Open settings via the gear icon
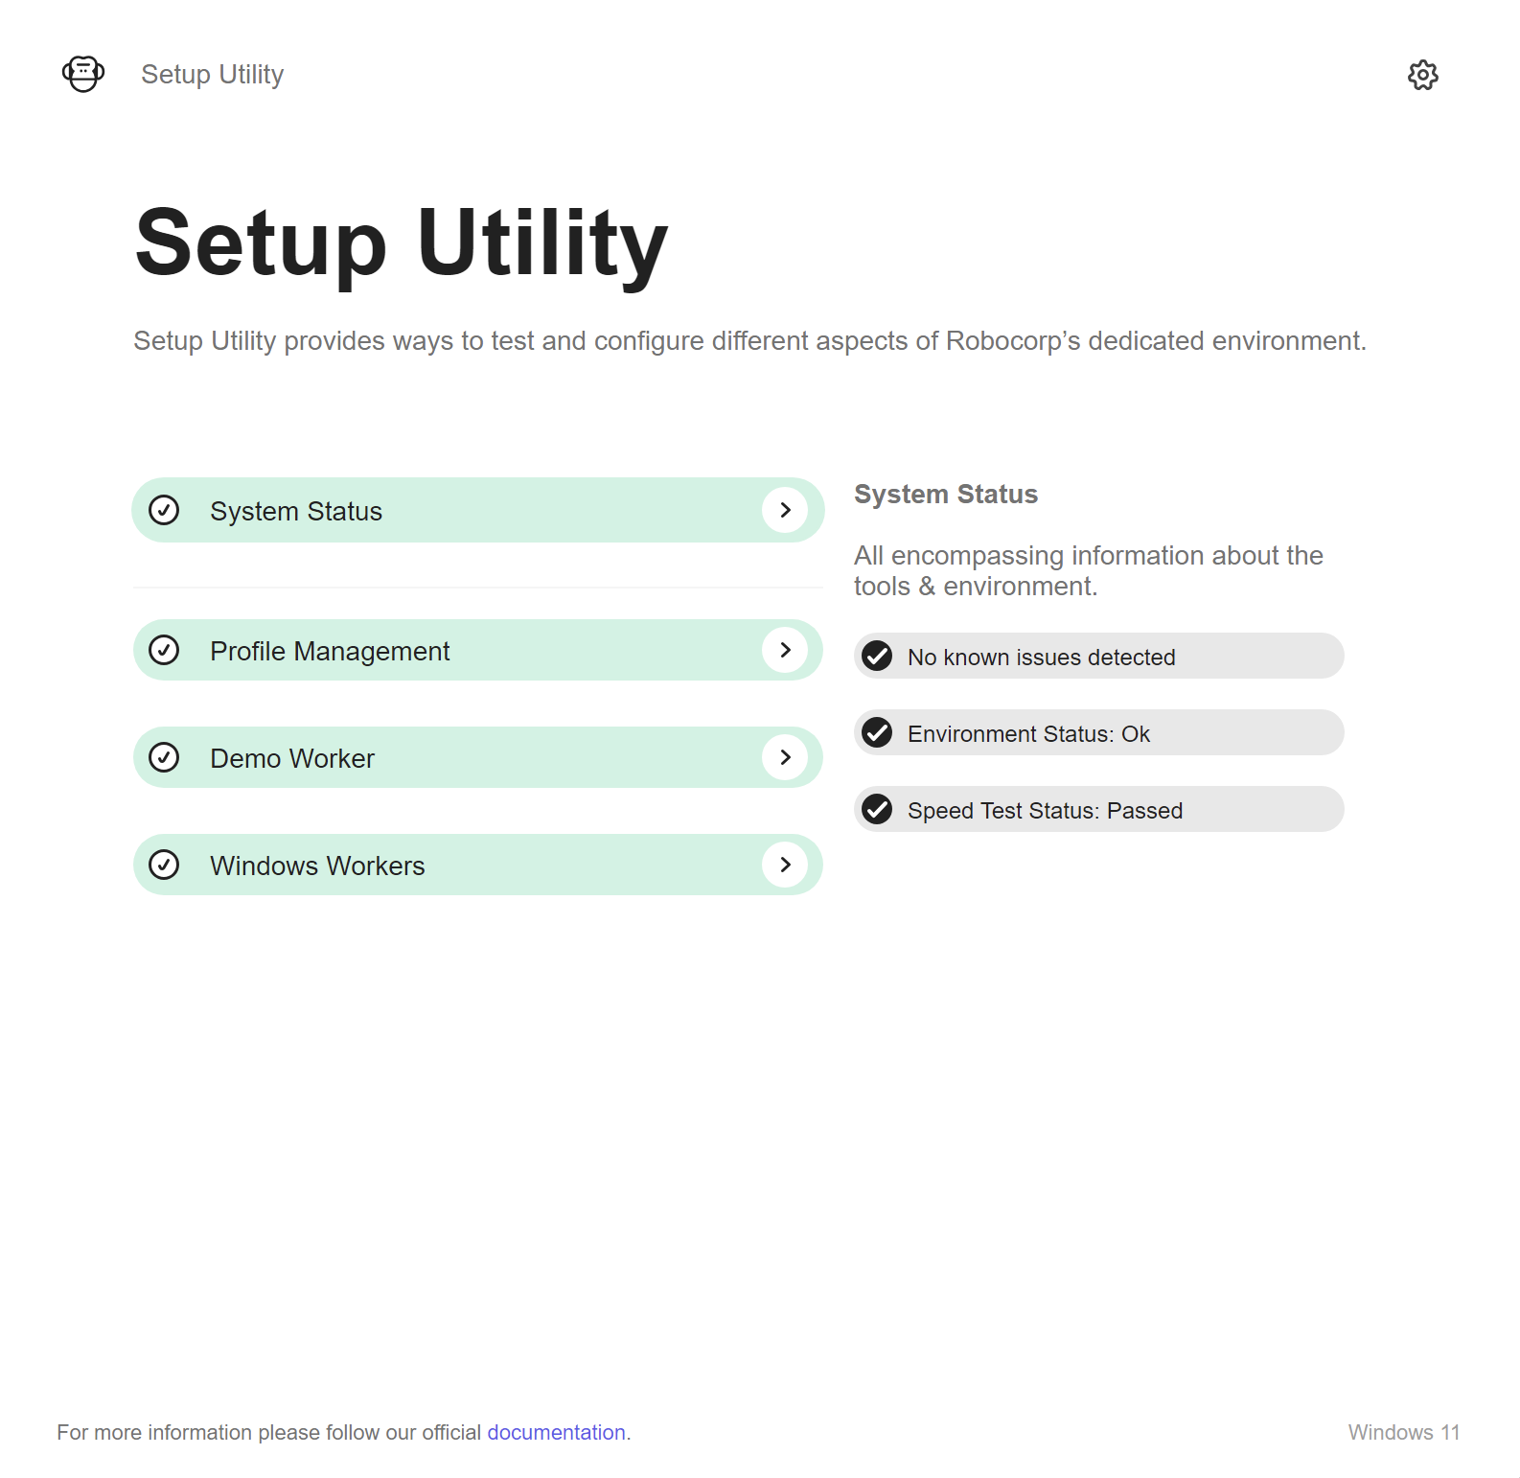 pos(1423,75)
